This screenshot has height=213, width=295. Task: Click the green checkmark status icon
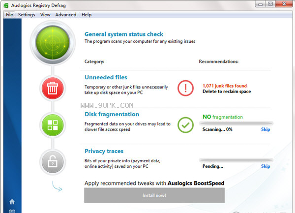[185, 125]
